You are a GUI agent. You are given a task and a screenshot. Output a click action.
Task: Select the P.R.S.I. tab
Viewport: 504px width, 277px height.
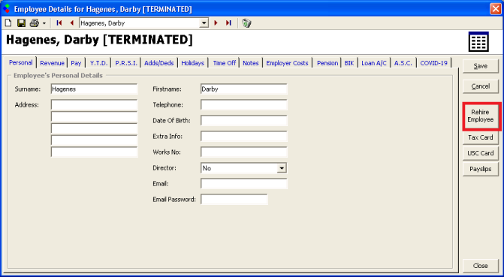point(126,63)
